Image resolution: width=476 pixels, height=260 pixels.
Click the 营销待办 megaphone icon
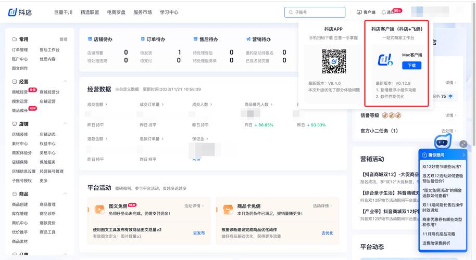tap(248, 39)
